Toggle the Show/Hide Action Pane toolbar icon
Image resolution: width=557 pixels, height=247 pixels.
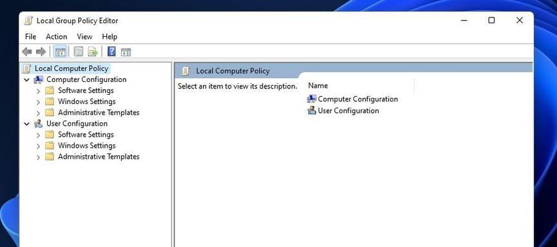(x=126, y=52)
